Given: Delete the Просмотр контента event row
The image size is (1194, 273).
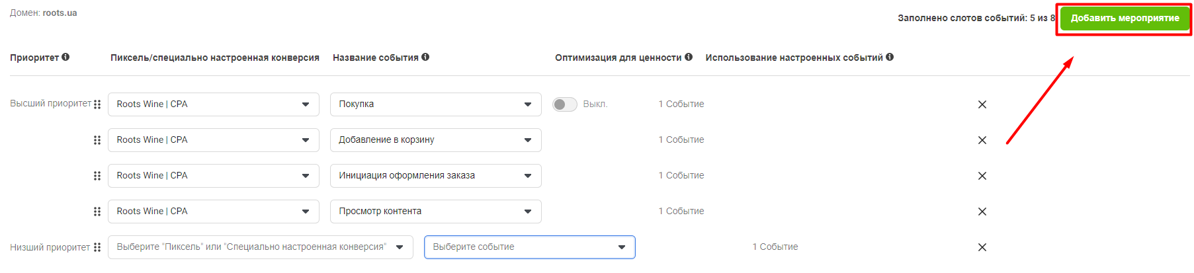Looking at the screenshot, I should point(982,212).
